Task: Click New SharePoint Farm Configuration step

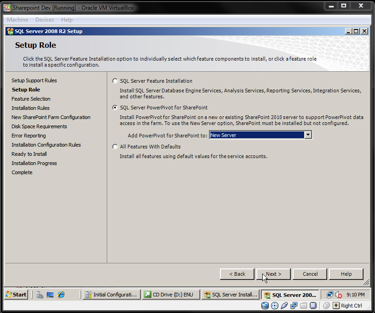Action: [51, 117]
